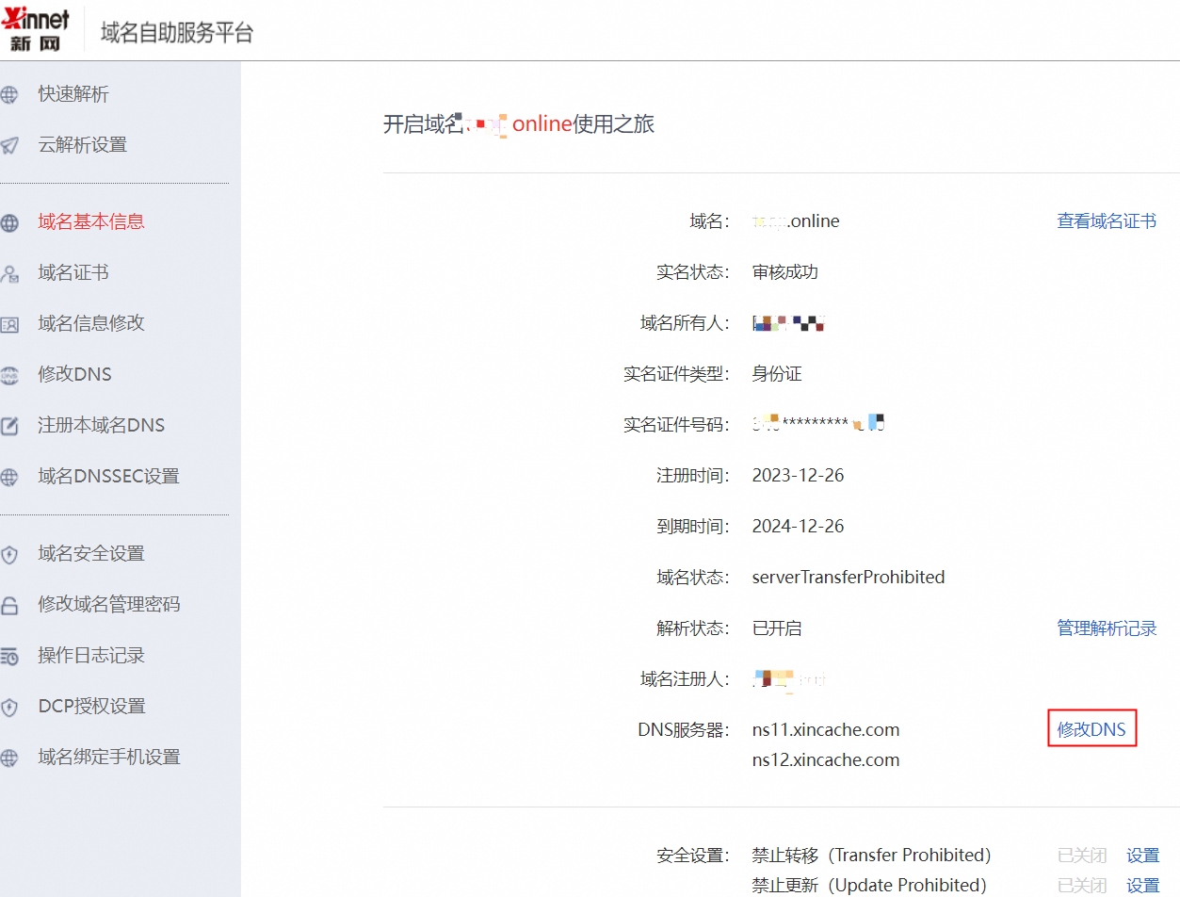Open the 域名基本信息 page
This screenshot has height=897, width=1180.
pos(89,221)
